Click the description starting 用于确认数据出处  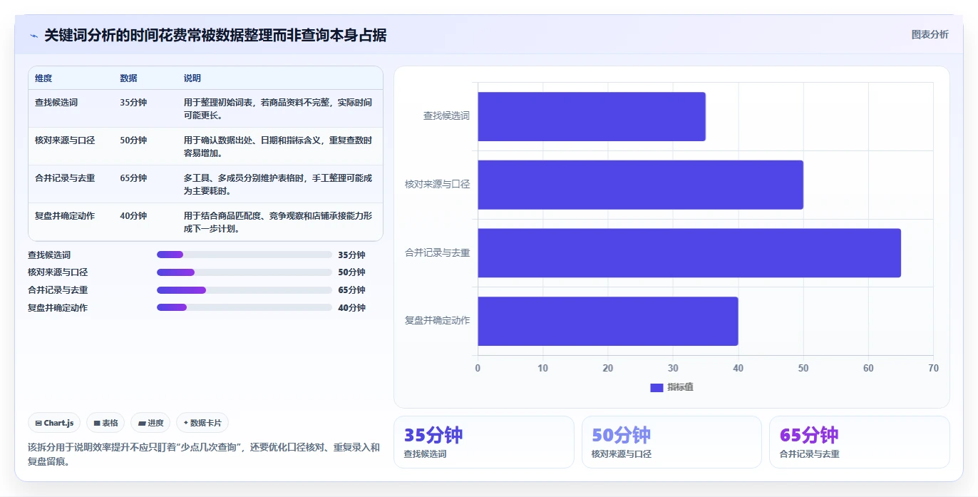pos(278,147)
